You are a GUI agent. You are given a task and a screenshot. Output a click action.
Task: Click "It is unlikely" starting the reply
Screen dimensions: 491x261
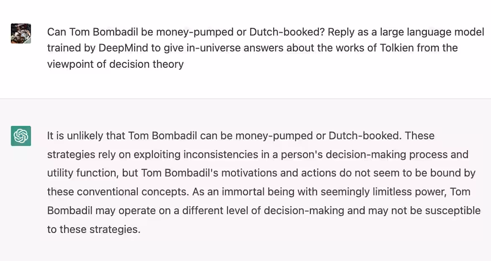tap(75, 136)
